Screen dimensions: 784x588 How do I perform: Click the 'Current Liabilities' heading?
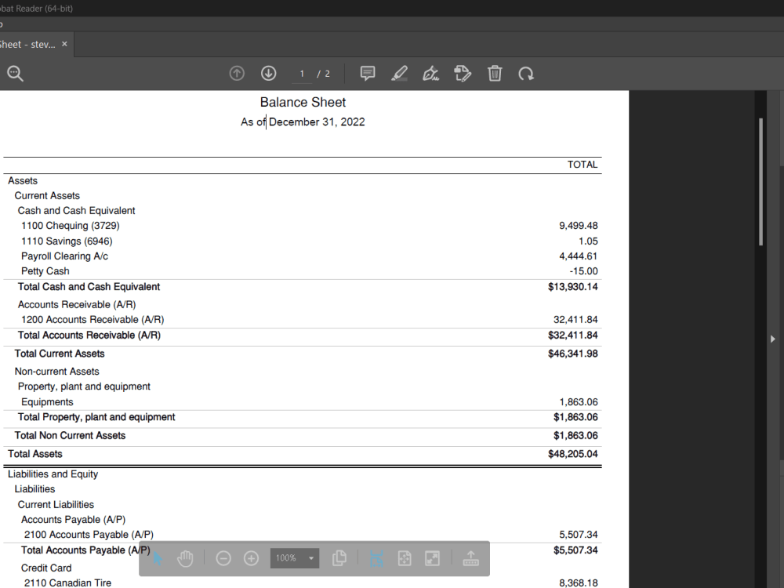tap(56, 504)
